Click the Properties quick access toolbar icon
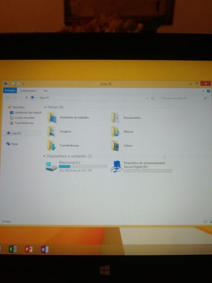The width and height of the screenshot is (212, 283). click(x=13, y=84)
